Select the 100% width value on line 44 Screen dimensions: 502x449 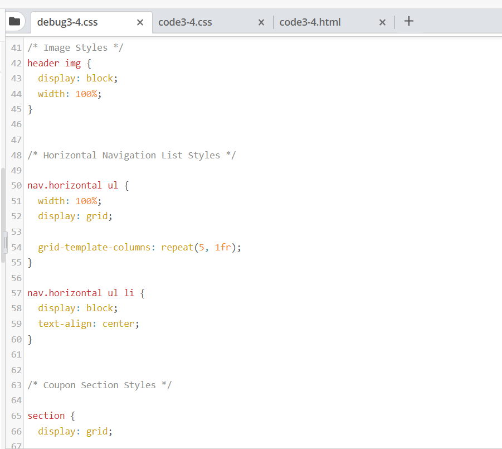(x=86, y=94)
